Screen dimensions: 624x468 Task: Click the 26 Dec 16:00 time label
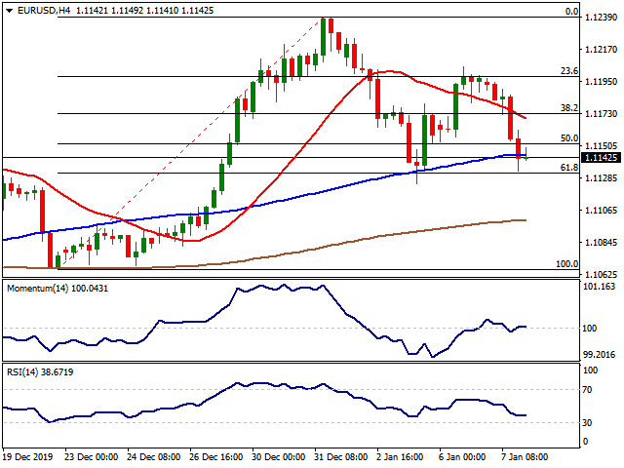216,456
